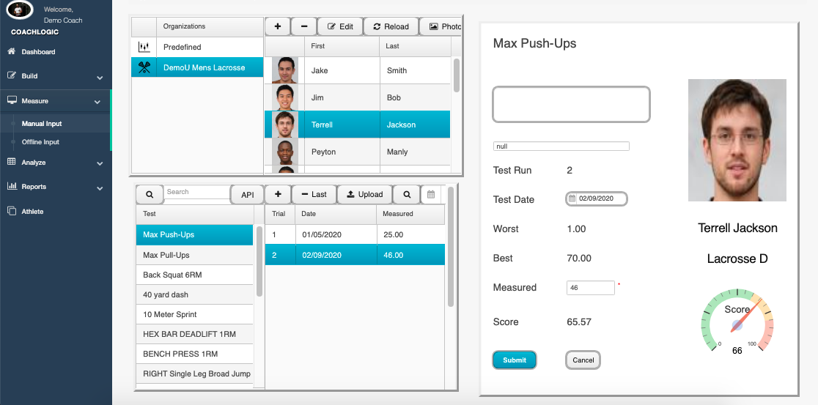This screenshot has width=818, height=405.
Task: Click Jake Smith's photo thumbnail
Action: pyautogui.click(x=285, y=70)
